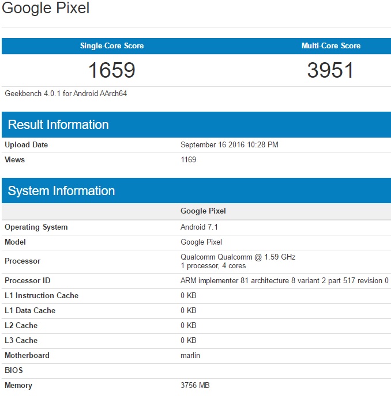This screenshot has width=391, height=396.
Task: Click 'ARM implementer 81 architecture 8' value
Action: [x=284, y=280]
